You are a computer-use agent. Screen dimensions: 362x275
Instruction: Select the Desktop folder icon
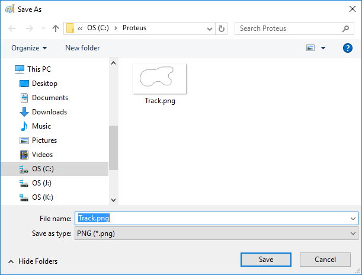click(x=24, y=84)
